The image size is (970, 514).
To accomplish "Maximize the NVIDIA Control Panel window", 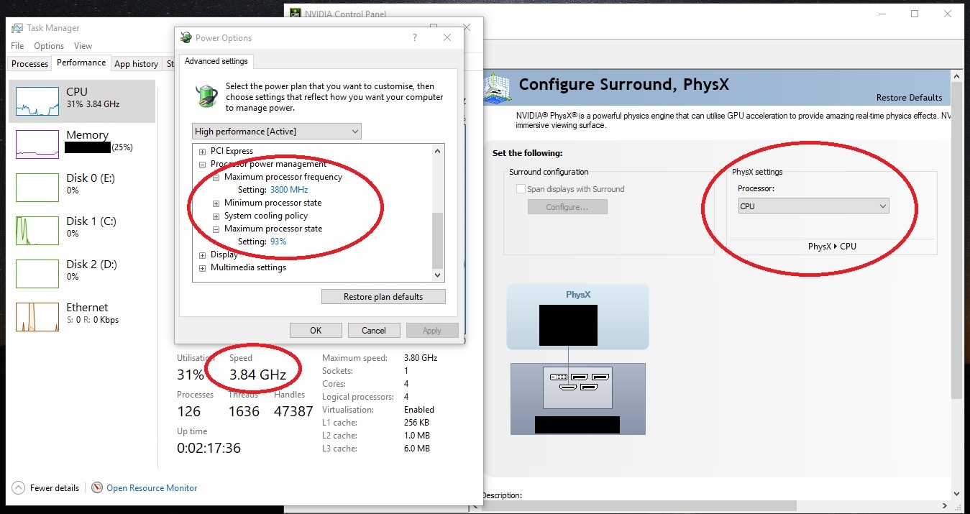I will 915,14.
